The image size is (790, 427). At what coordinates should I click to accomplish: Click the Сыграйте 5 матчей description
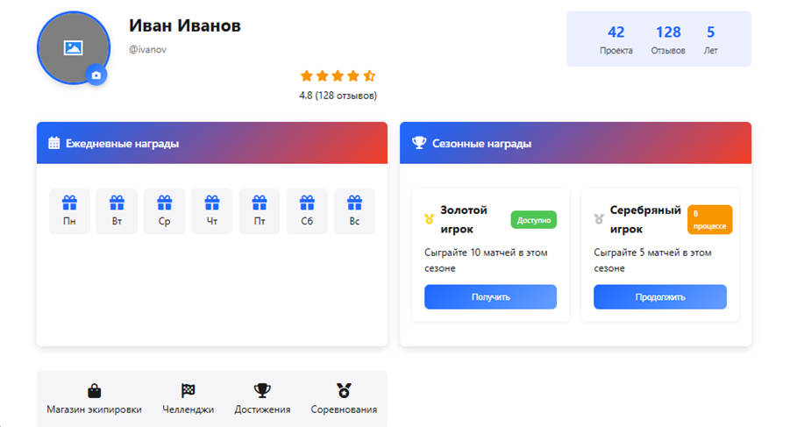[652, 260]
